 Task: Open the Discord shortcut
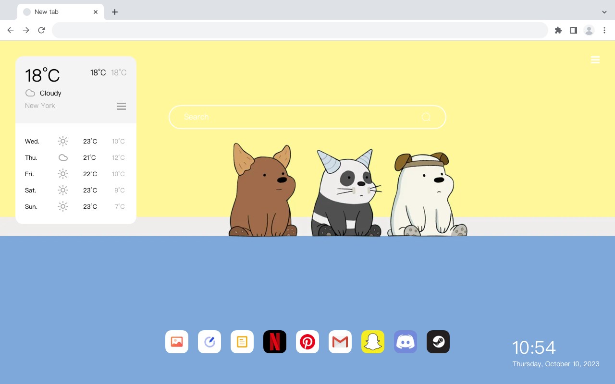coord(406,342)
